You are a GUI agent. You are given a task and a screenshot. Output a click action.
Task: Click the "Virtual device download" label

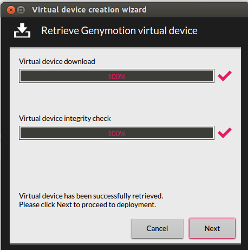pos(57,61)
